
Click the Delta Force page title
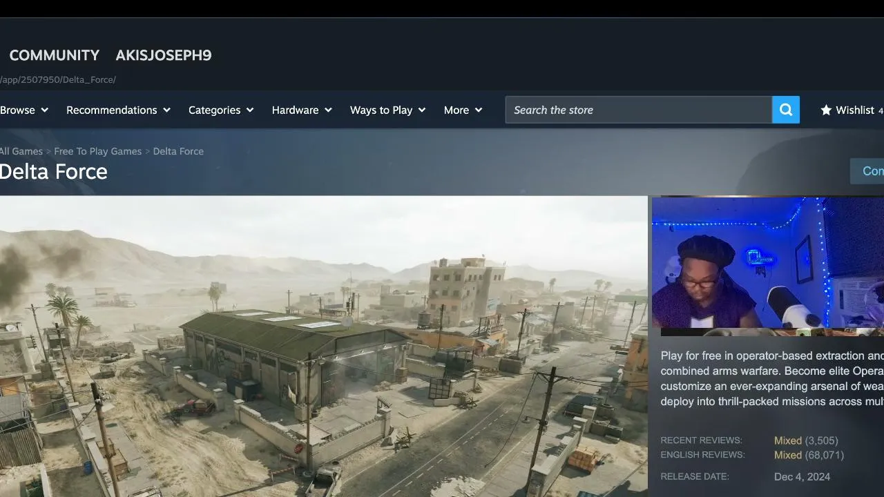[54, 172]
